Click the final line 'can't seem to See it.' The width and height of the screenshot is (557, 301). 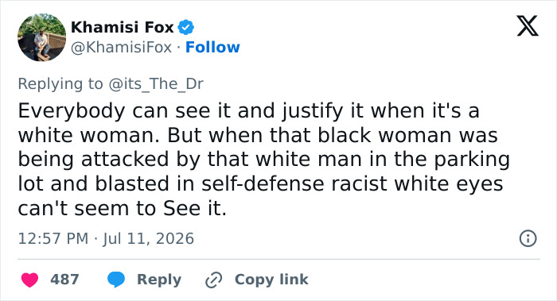pyautogui.click(x=123, y=208)
